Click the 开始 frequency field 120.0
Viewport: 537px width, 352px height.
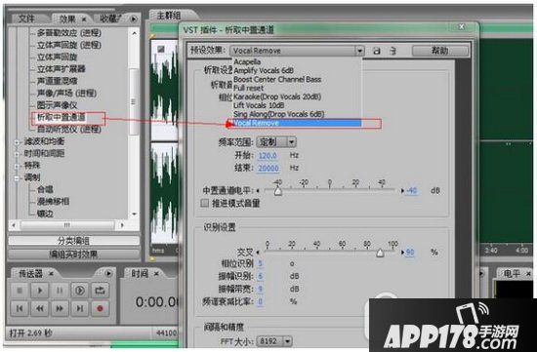268,156
